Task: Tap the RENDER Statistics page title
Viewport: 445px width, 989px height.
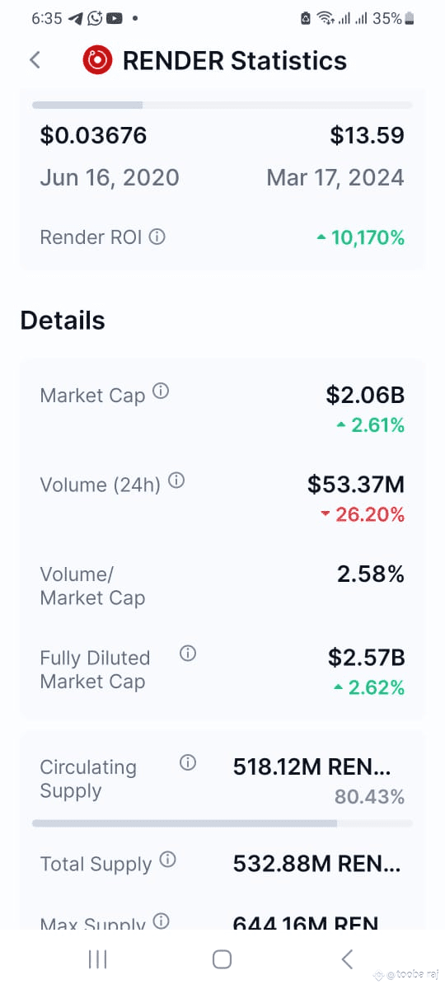Action: [x=235, y=60]
